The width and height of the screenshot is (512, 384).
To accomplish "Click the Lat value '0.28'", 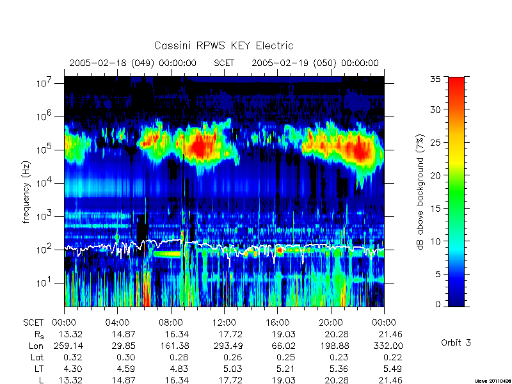I will point(179,357).
